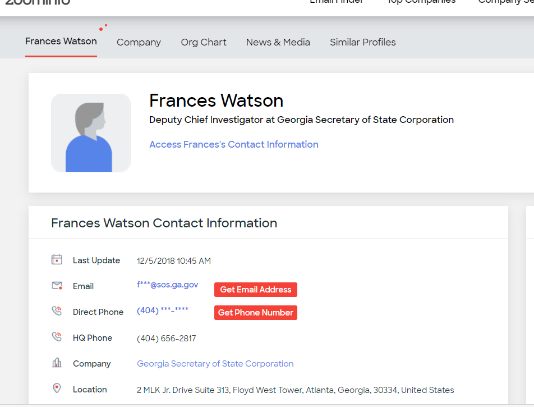Open Georgia Secretary of State Corporation company link
This screenshot has width=534, height=407.
tap(215, 364)
